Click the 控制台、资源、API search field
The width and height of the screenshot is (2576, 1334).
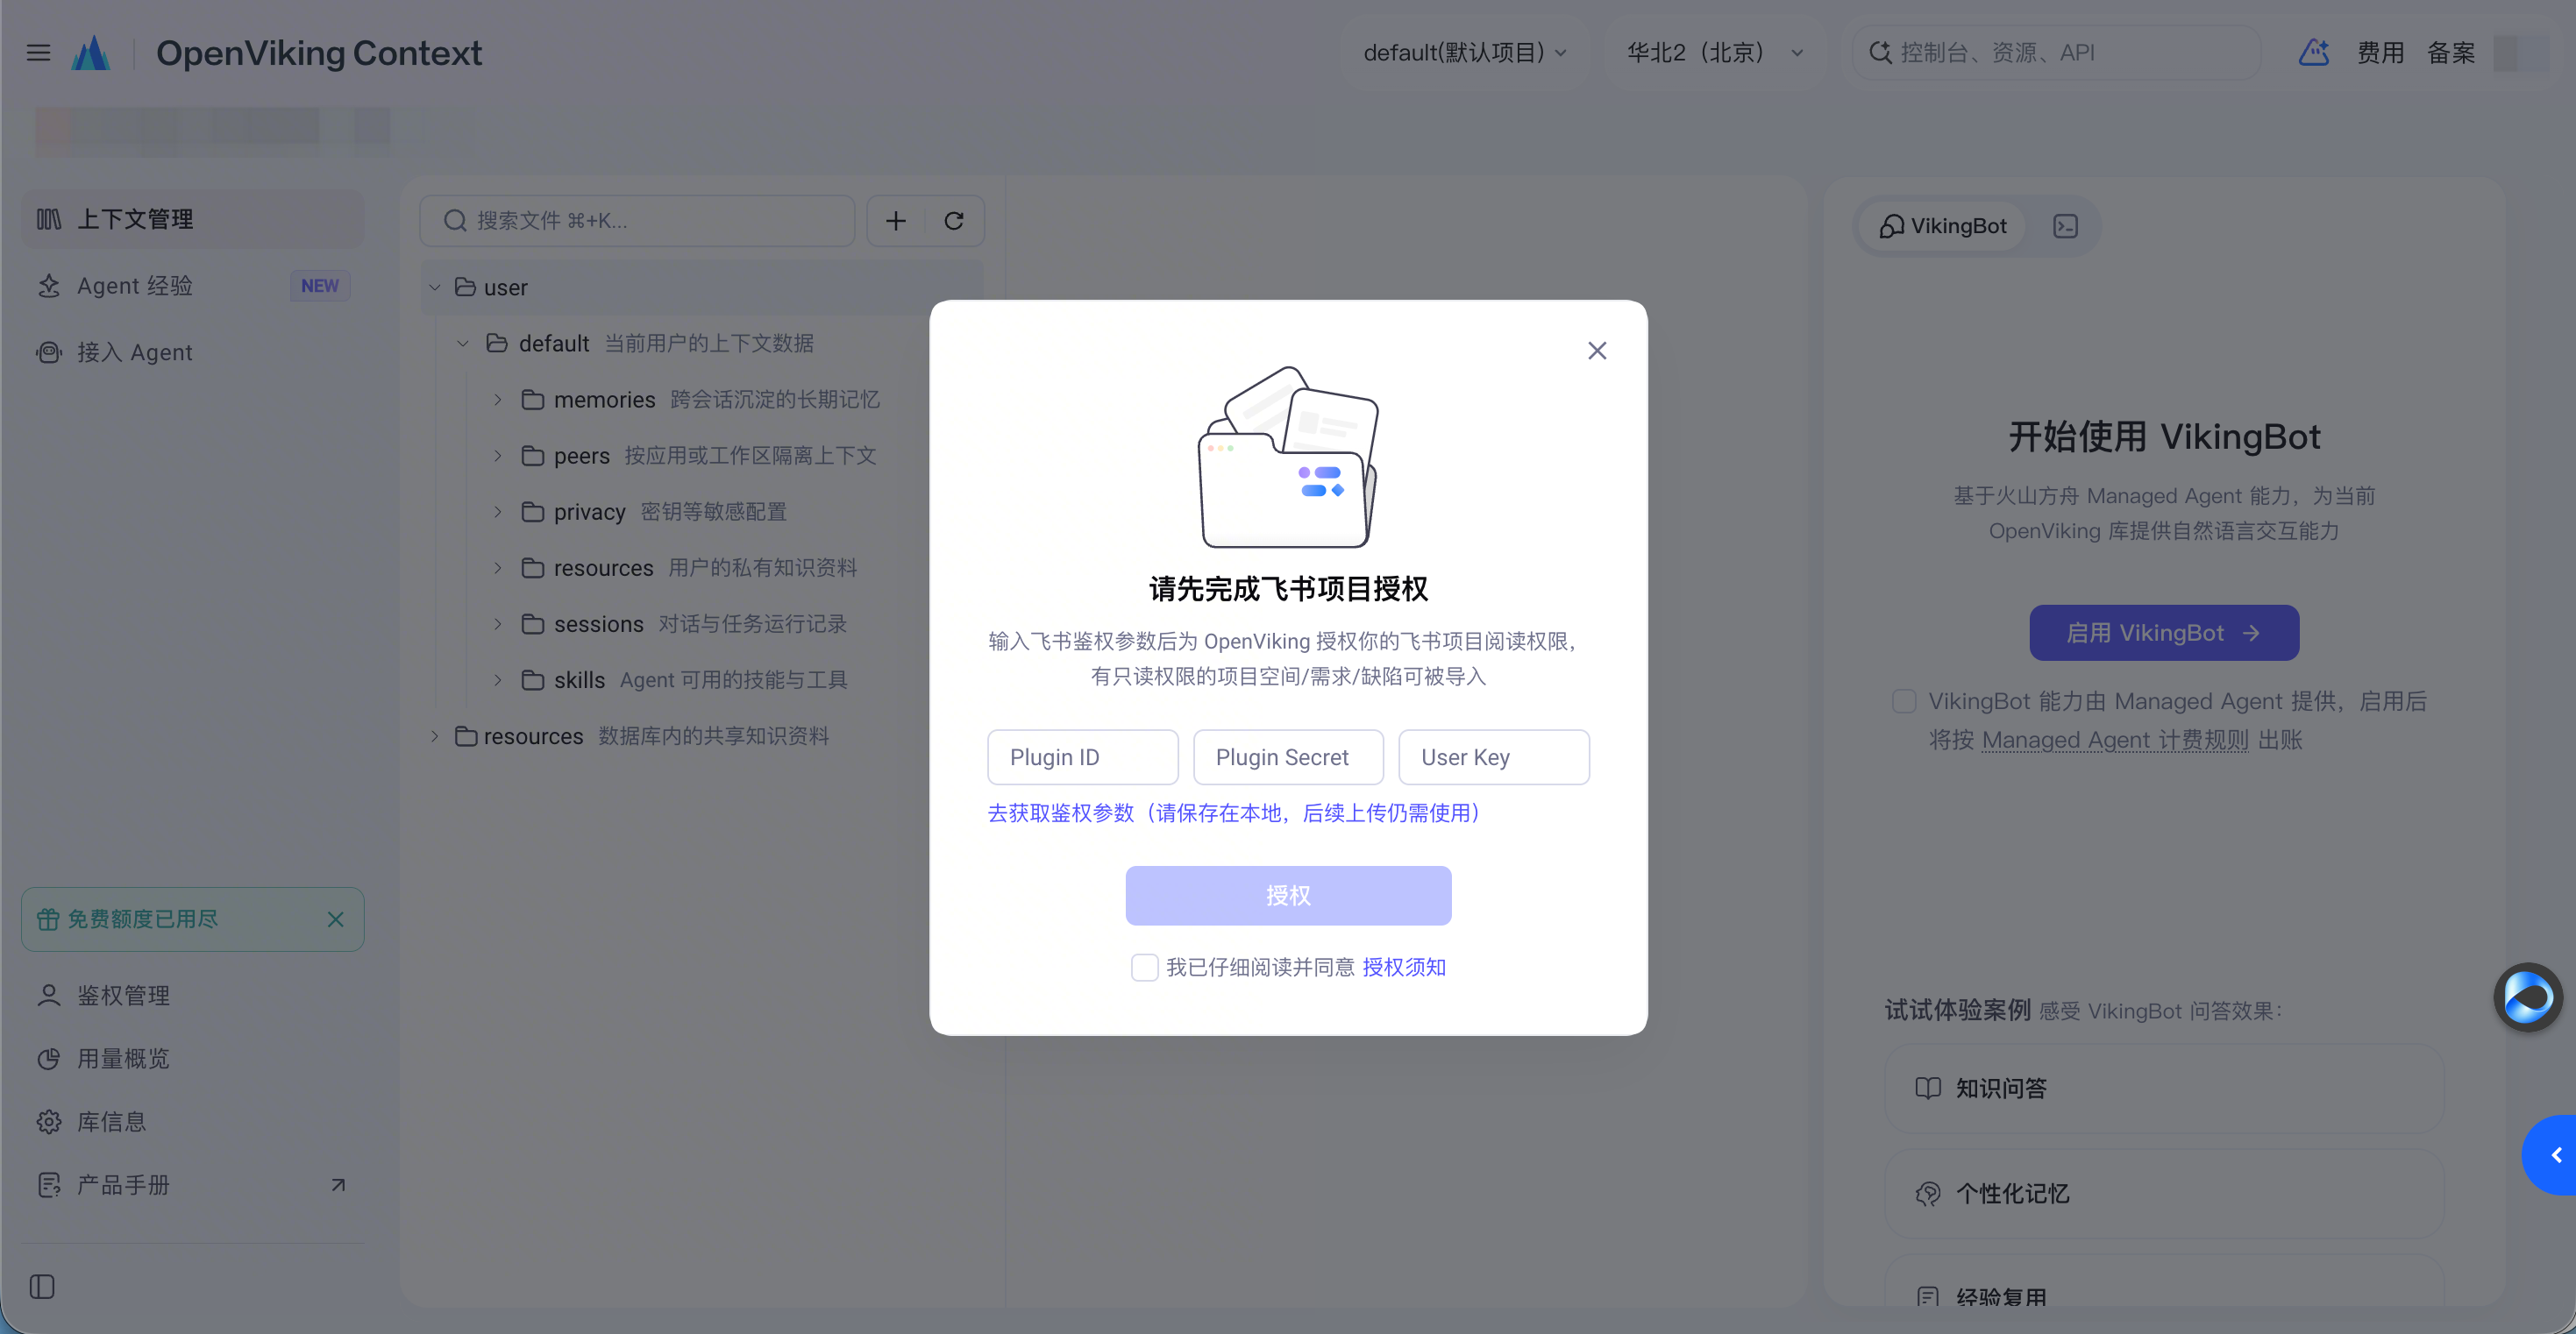click(x=2057, y=53)
